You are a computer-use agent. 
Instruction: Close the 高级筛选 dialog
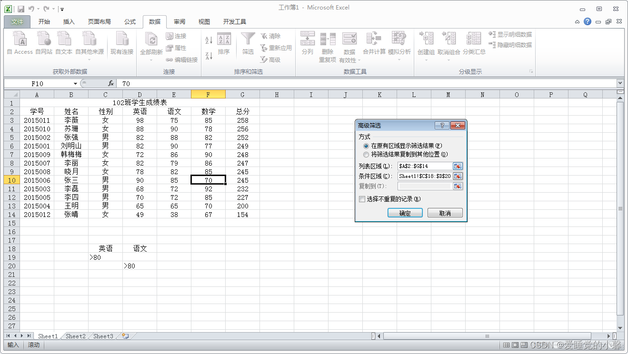tap(457, 125)
